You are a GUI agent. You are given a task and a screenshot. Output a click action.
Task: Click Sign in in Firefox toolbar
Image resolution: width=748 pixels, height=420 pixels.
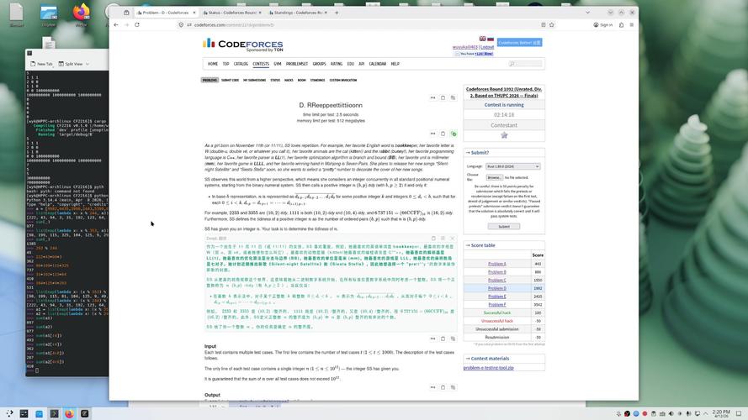(603, 24)
